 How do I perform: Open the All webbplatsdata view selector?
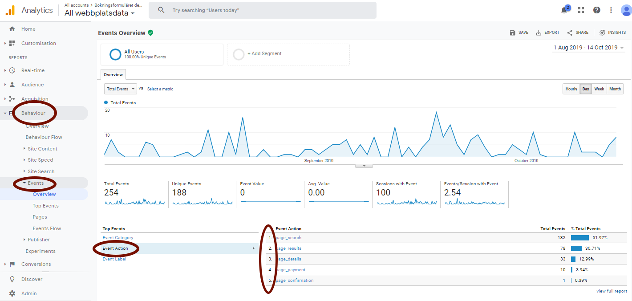(x=99, y=13)
